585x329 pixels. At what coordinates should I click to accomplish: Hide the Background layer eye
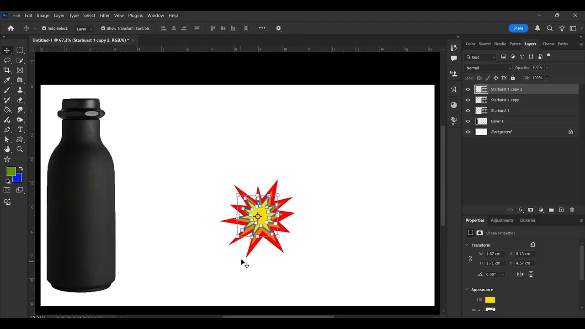pyautogui.click(x=468, y=132)
